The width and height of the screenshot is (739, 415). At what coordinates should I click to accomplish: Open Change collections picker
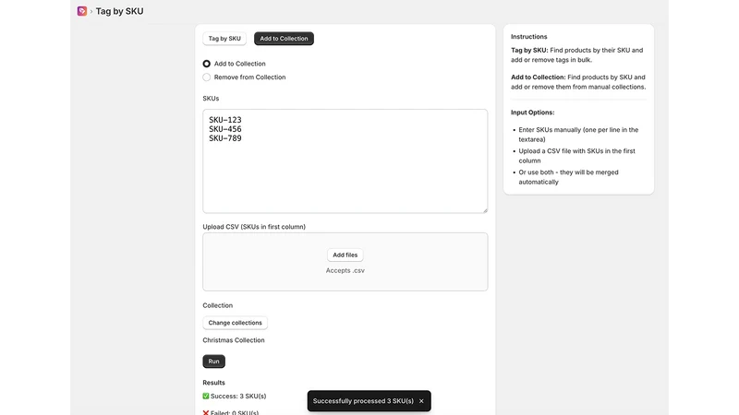pos(235,323)
